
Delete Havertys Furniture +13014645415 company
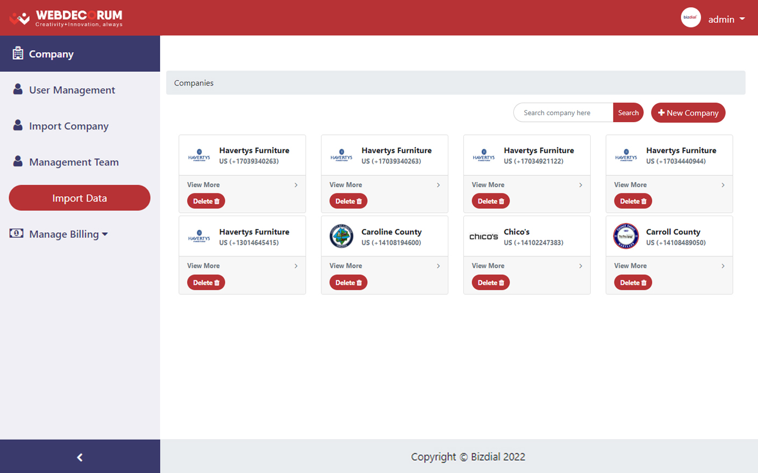click(206, 282)
